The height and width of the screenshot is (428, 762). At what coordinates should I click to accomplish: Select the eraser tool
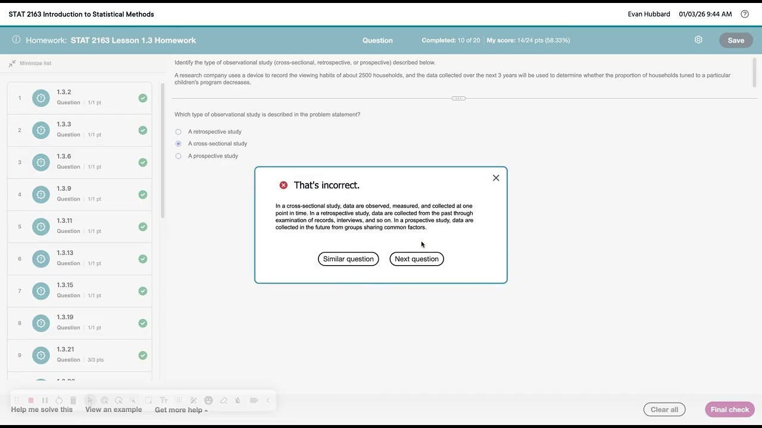point(224,401)
